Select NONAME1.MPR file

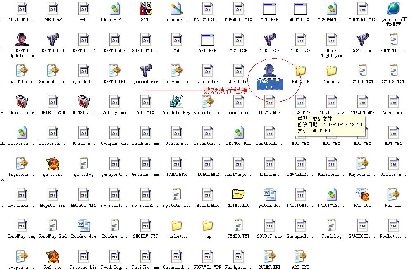pos(208,256)
